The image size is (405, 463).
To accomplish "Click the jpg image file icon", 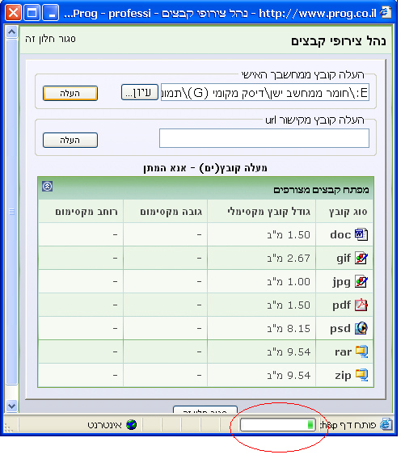I will (x=361, y=282).
